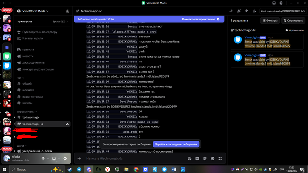Open the Threads icon in channel header
The width and height of the screenshot is (308, 173).
231,11
